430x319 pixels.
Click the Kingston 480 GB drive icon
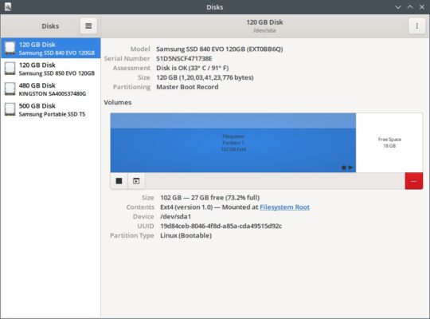(x=10, y=89)
